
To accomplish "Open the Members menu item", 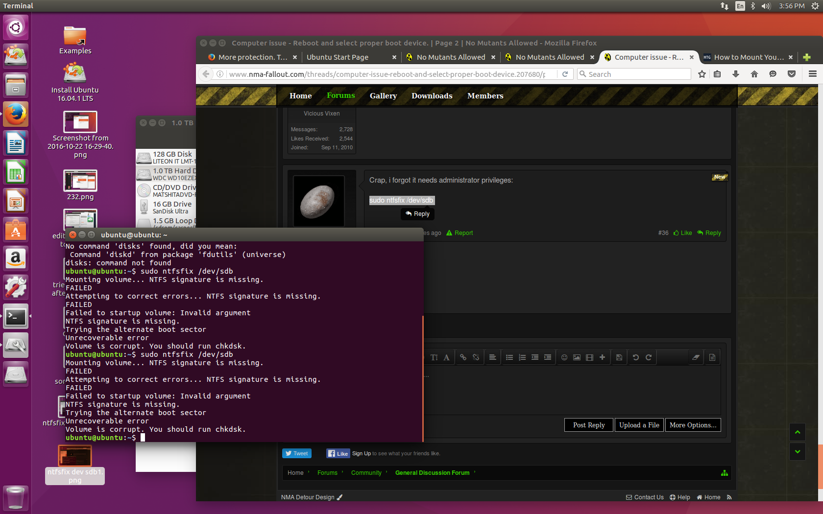I will pyautogui.click(x=485, y=96).
